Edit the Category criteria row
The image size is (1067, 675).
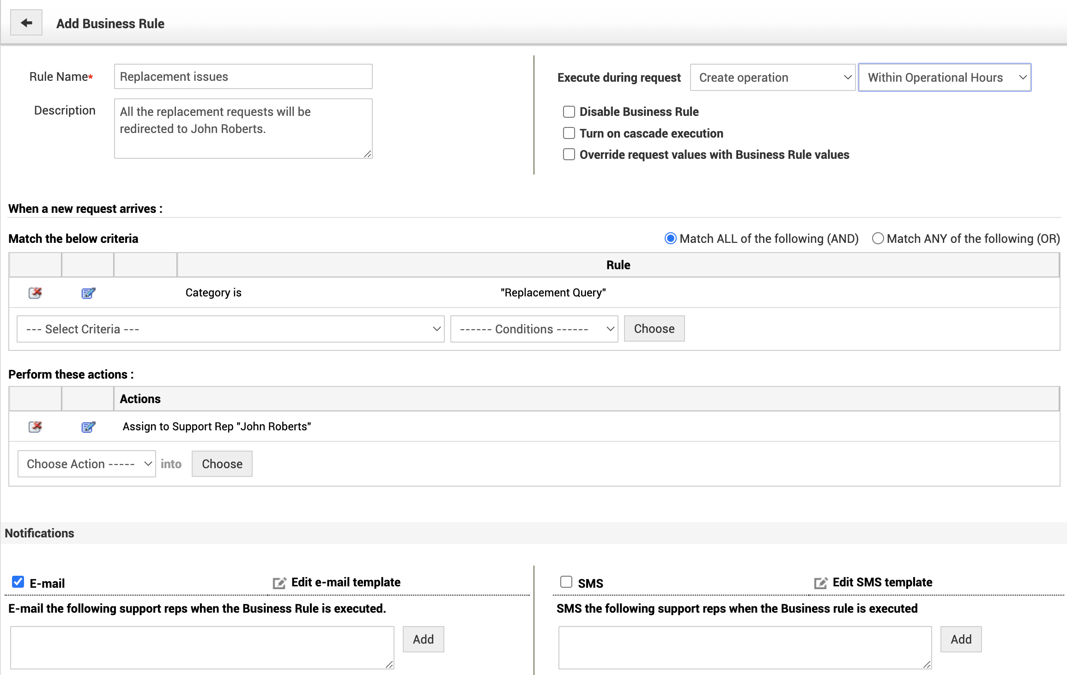coord(88,293)
